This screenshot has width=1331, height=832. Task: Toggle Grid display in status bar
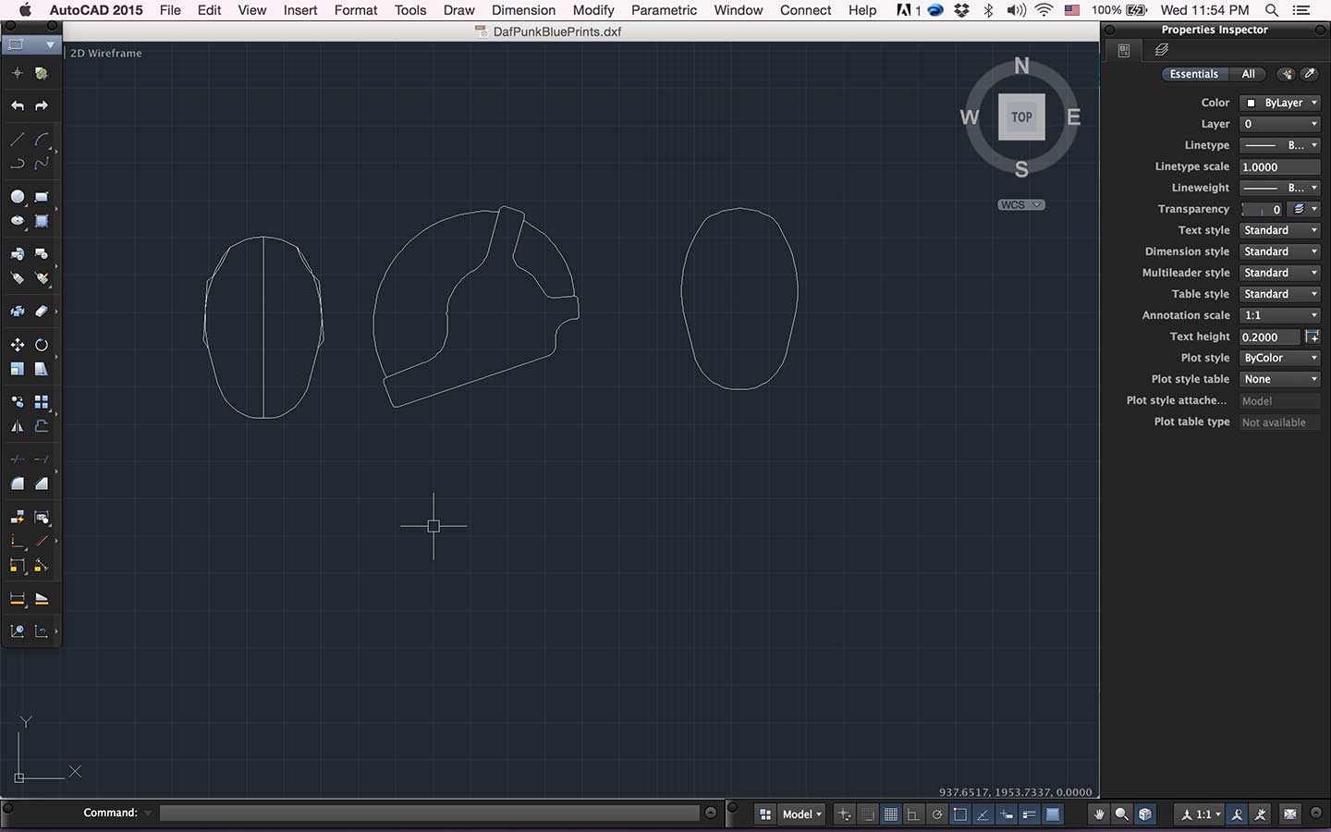[x=891, y=814]
